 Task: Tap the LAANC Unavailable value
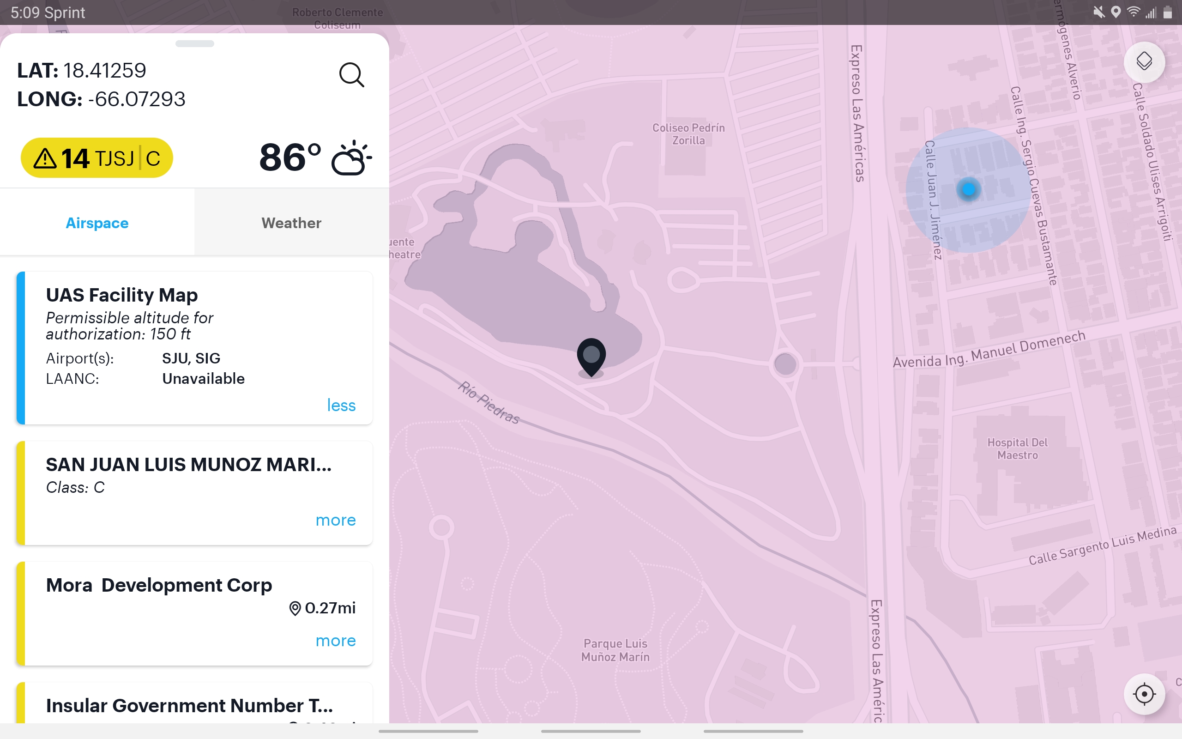(203, 379)
